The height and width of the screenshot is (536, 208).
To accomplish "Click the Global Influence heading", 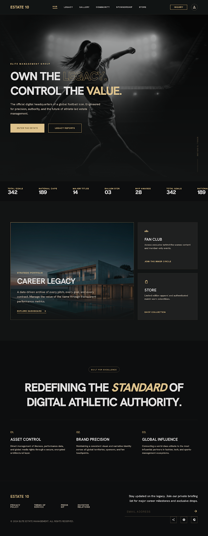I will pos(160,439).
